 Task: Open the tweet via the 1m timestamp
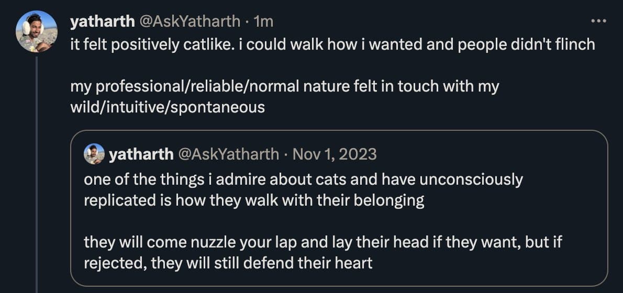point(263,21)
